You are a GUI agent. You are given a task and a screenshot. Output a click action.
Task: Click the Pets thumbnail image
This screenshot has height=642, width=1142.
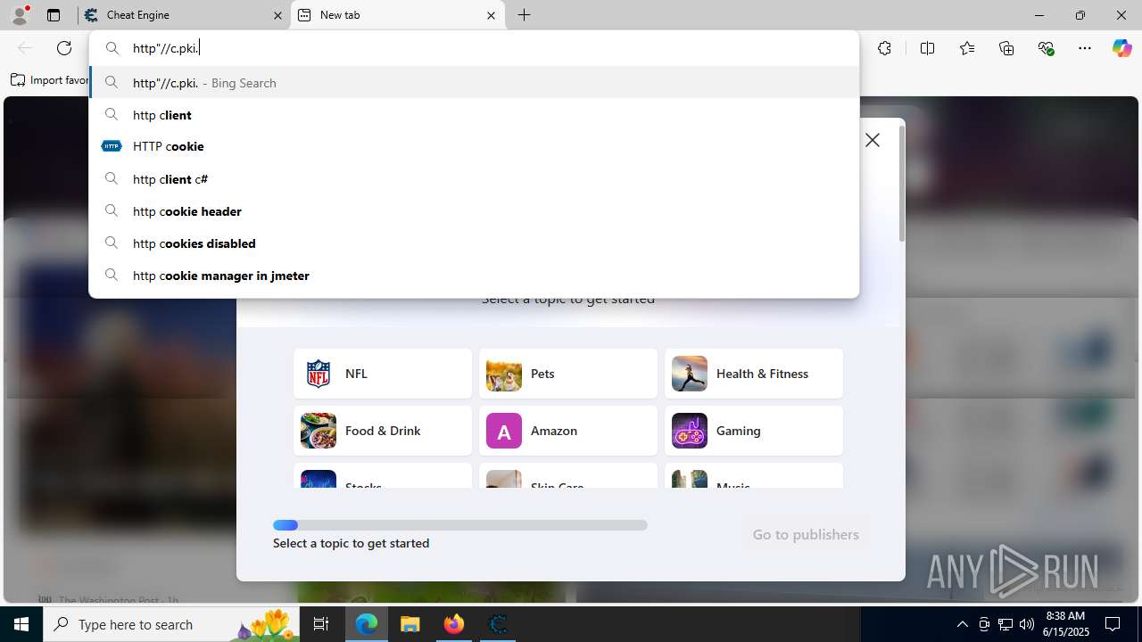[504, 374]
